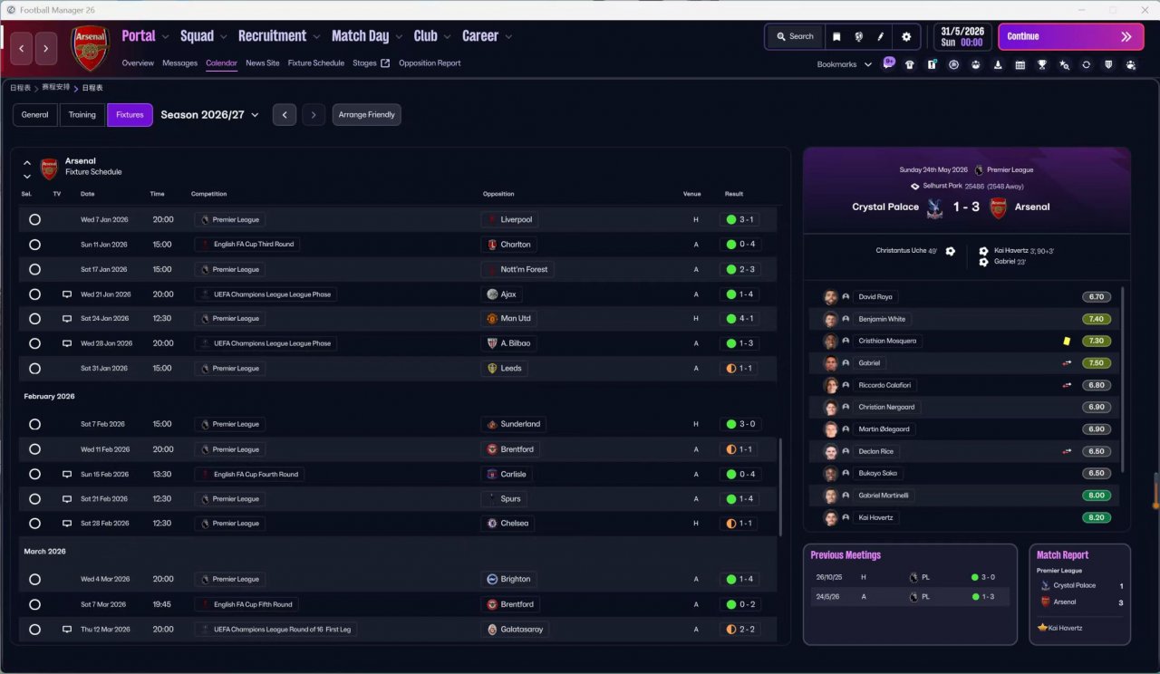This screenshot has height=674, width=1160.
Task: Click the 31/5/2026 date display
Action: [x=962, y=37]
